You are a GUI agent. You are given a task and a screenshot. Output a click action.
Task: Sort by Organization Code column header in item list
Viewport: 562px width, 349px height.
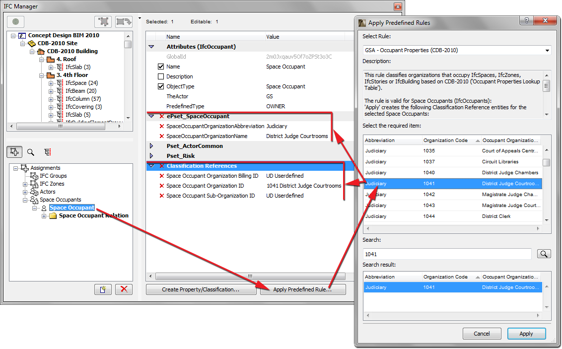451,140
